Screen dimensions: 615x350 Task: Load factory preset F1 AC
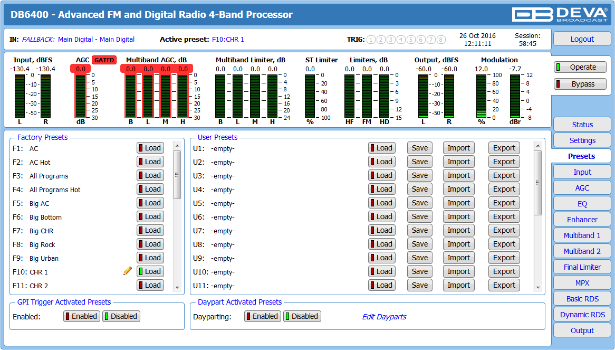tap(150, 148)
